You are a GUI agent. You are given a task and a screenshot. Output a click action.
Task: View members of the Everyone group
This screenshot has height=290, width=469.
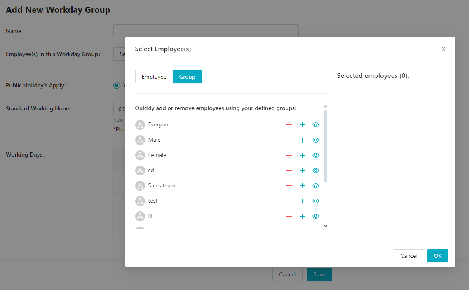[316, 125]
